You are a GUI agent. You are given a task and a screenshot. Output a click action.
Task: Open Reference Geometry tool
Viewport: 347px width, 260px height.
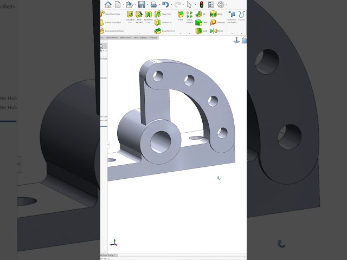point(232,17)
